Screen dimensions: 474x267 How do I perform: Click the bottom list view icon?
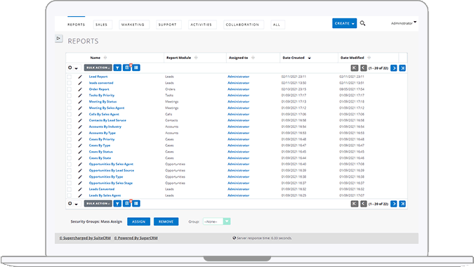click(136, 204)
